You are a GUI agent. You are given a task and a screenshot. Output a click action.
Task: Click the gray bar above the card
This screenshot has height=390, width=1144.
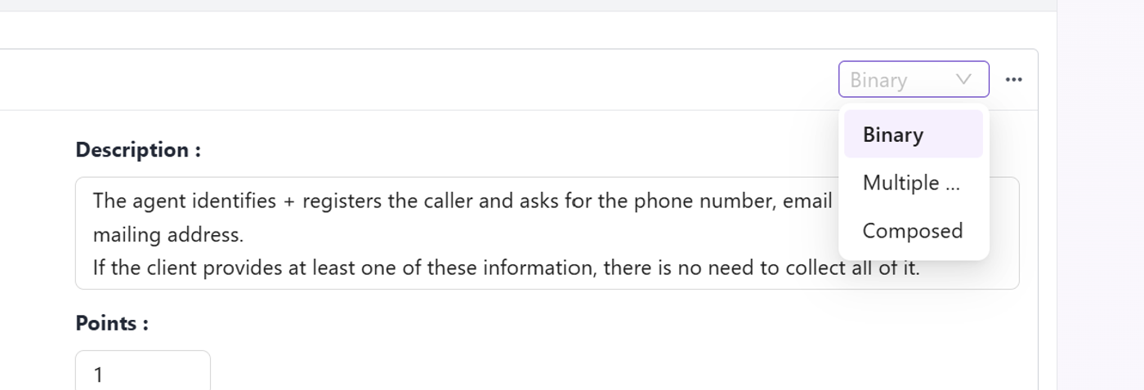click(528, 5)
